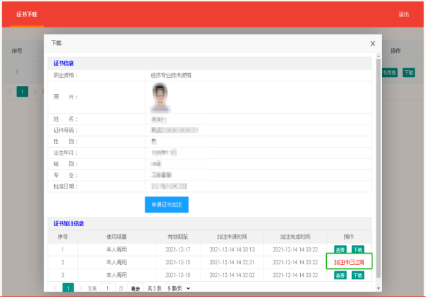Select page 1 in dialog pagination
Image resolution: width=426 pixels, height=297 pixels.
68,288
